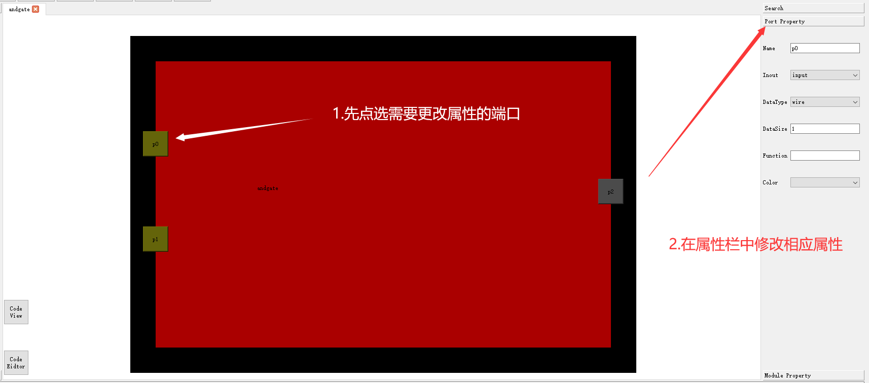The image size is (869, 383).
Task: Open the Inout dropdown set to input
Action: [825, 75]
